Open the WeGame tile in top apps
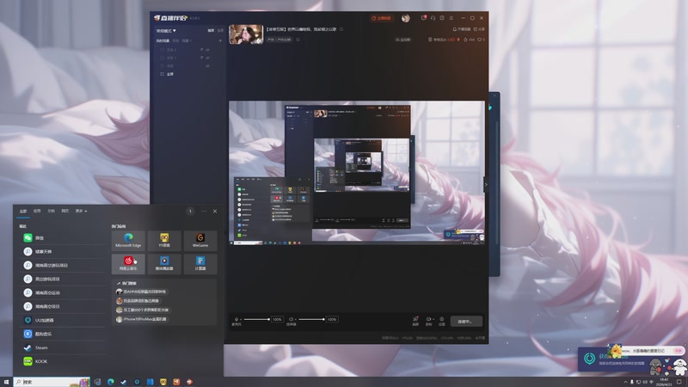Image resolution: width=688 pixels, height=387 pixels. click(x=200, y=241)
